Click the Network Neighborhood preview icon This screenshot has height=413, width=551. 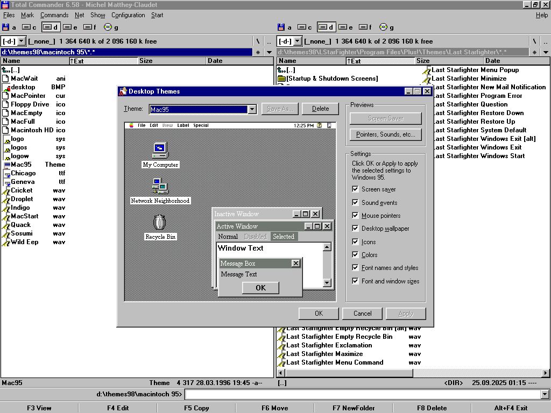[160, 187]
